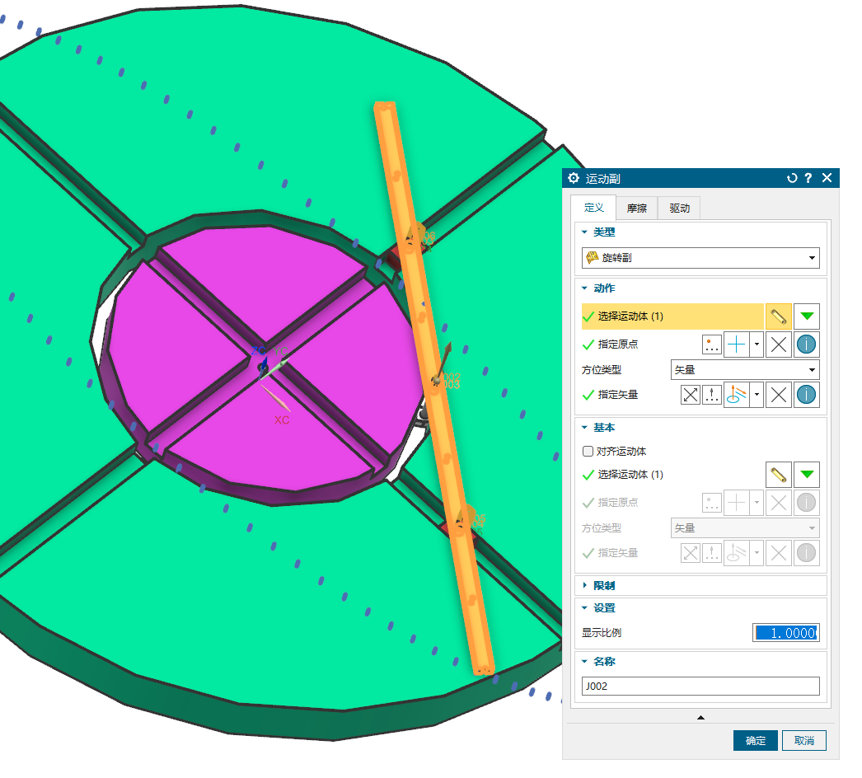This screenshot has width=862, height=778.
Task: Enable the 对齐运动体 checkbox
Action: pos(588,452)
